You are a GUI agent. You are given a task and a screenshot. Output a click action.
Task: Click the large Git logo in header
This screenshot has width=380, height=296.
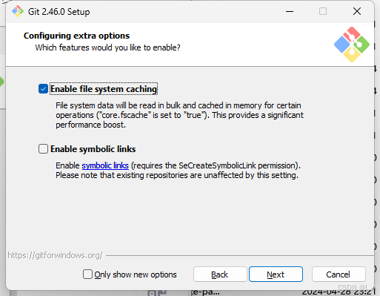pos(352,45)
